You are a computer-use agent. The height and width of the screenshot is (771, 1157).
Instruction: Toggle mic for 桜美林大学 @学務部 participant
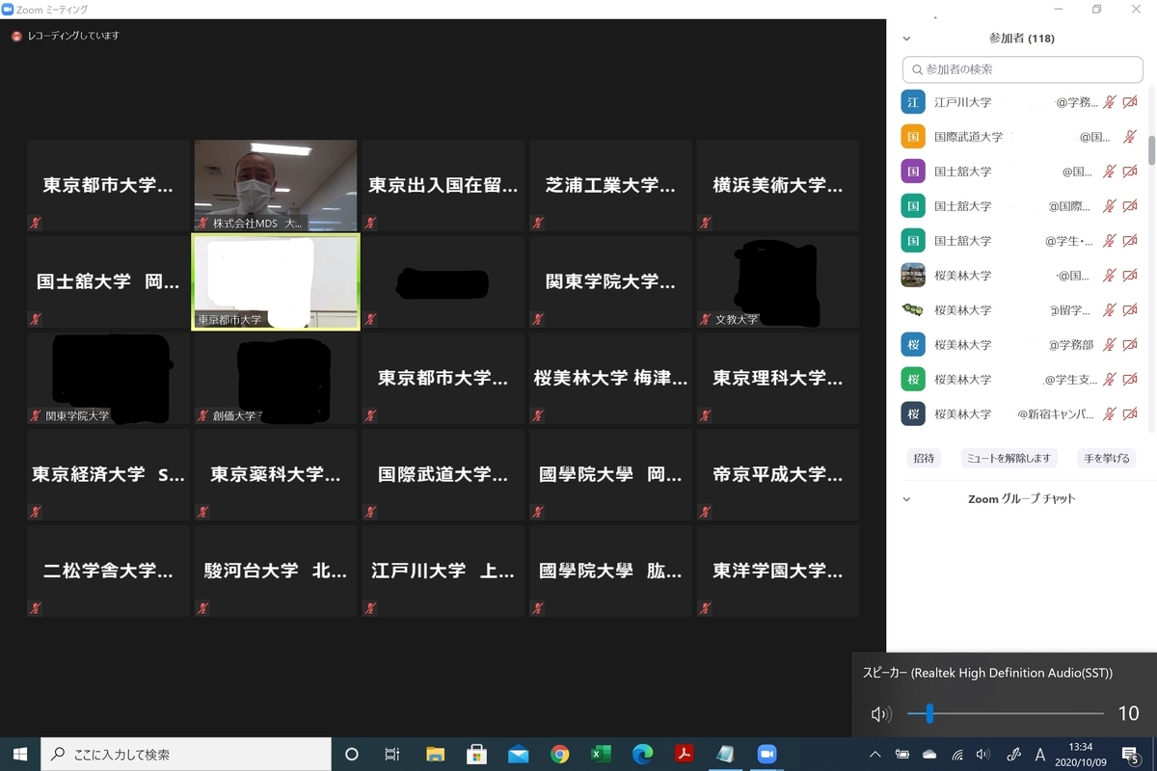pyautogui.click(x=1110, y=345)
